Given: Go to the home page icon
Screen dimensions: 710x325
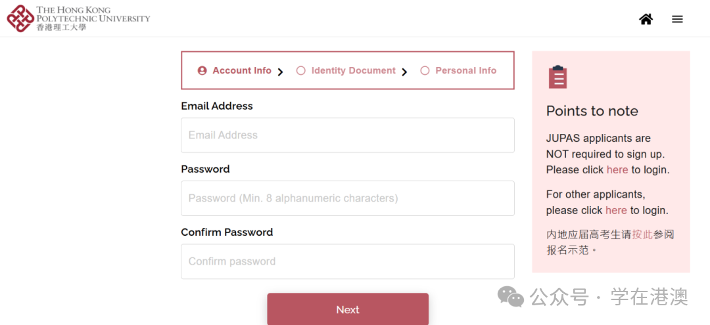Looking at the screenshot, I should point(646,19).
